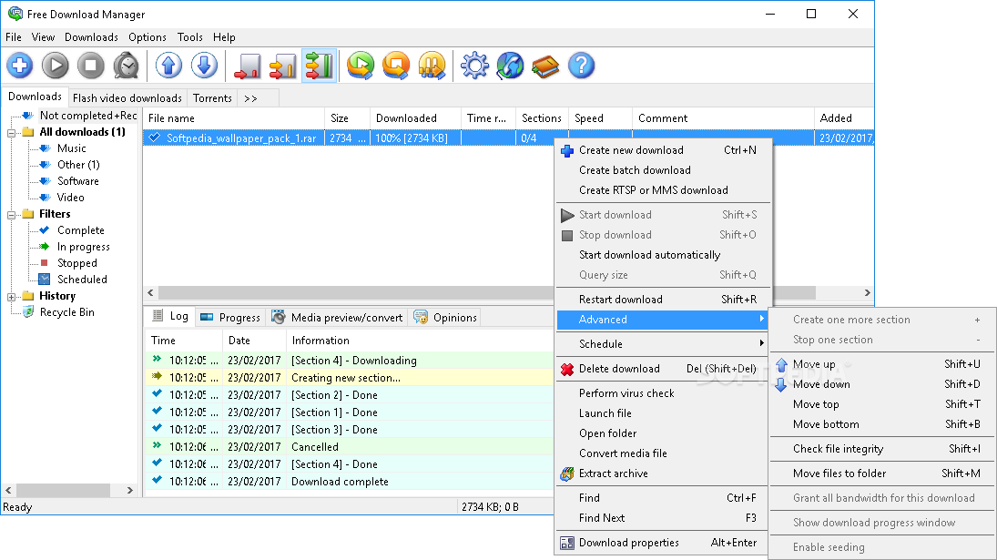Open the Opinions tab
This screenshot has height=560, width=997.
coord(445,317)
